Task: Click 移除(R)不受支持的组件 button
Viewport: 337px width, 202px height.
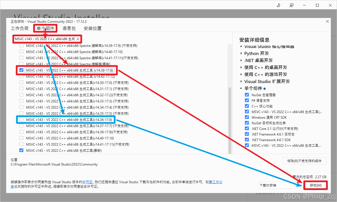Action: (x=304, y=161)
